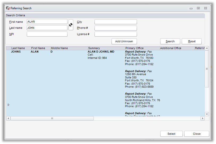Click the horizontal scrollbar thumb
This screenshot has width=216, height=144.
coord(52,118)
